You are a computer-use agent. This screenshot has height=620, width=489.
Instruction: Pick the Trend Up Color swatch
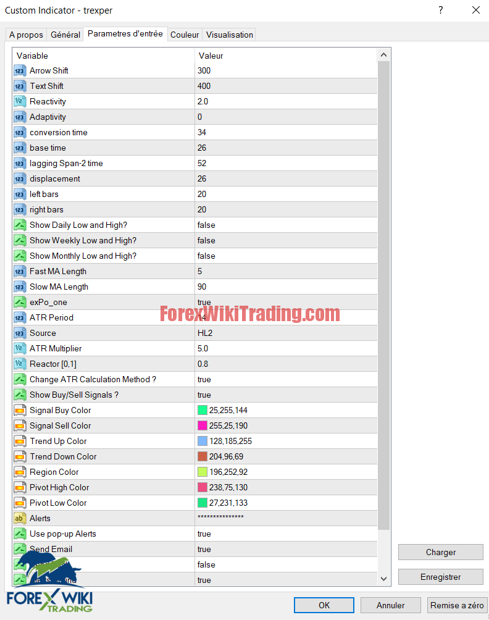click(203, 441)
